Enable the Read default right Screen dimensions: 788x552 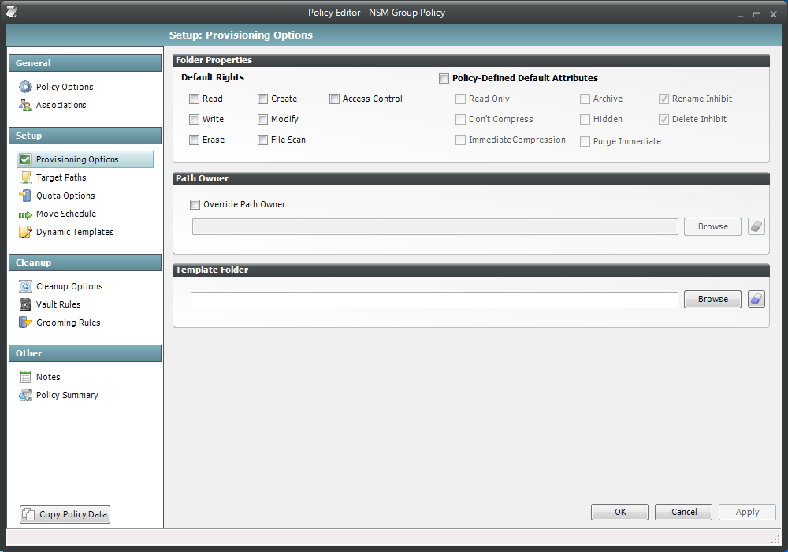[194, 99]
